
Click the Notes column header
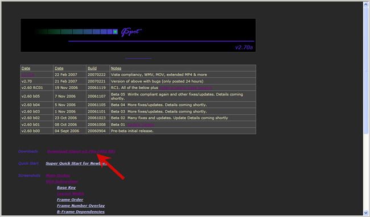[x=116, y=68]
